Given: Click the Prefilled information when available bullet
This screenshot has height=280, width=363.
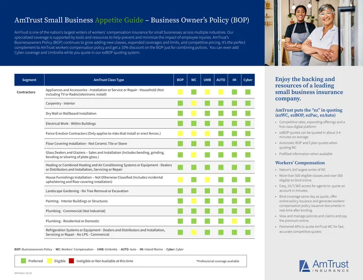Looking at the screenshot, I should 305,154.
